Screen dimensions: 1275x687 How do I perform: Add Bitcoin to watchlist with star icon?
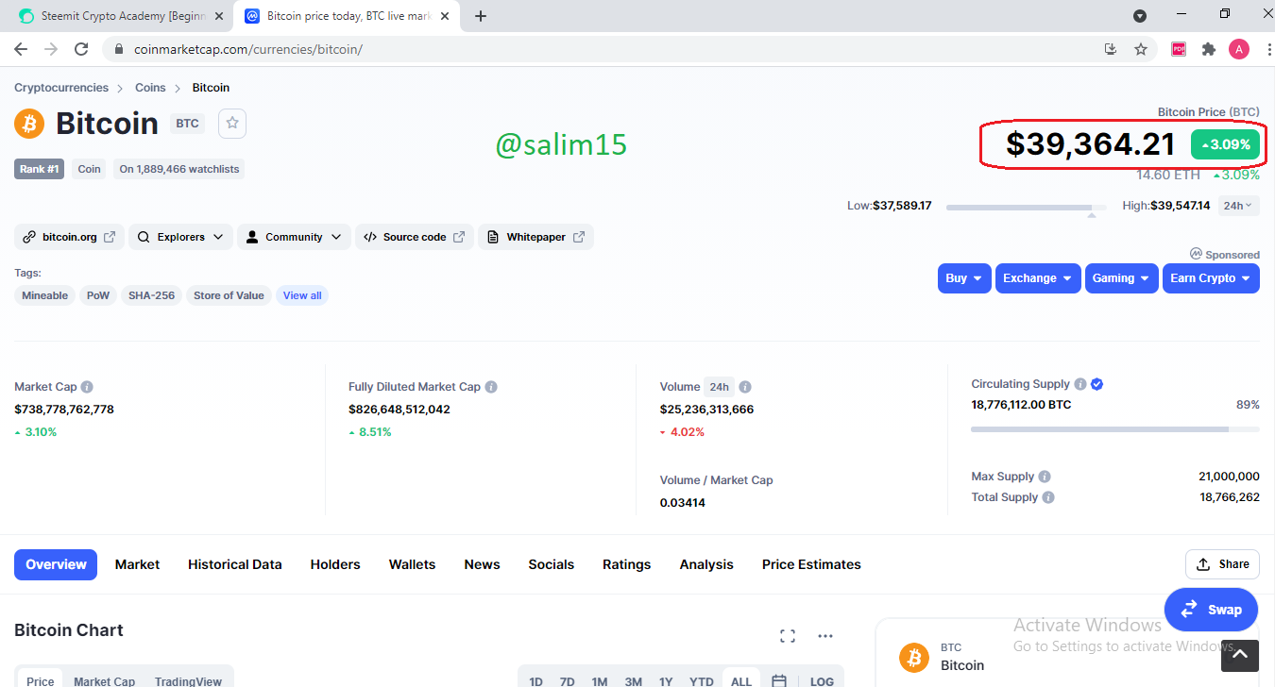[x=232, y=124]
